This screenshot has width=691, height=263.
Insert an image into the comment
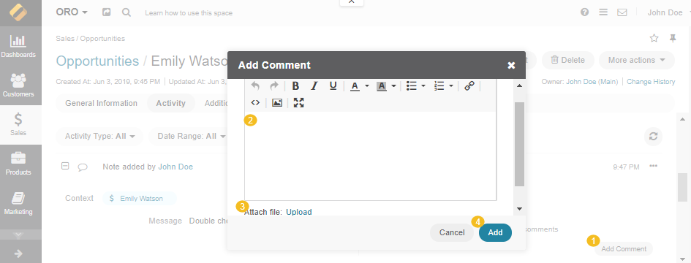click(x=276, y=103)
